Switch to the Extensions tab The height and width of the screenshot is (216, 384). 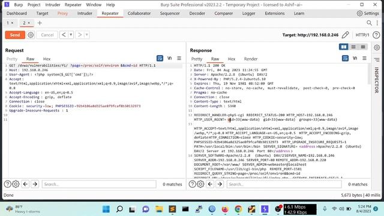[275, 13]
